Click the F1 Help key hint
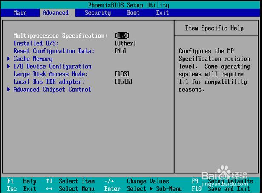The width and height of the screenshot is (262, 193). (22, 181)
